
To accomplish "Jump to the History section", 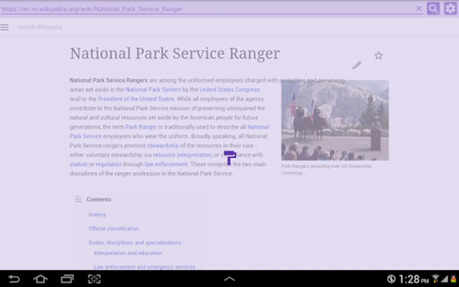I will tap(97, 215).
